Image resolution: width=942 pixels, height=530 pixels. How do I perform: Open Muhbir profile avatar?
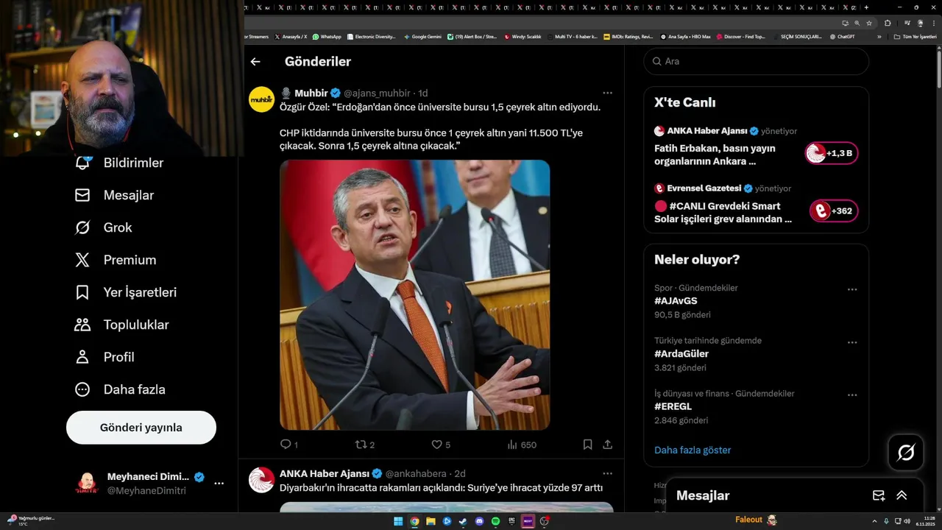(x=261, y=99)
